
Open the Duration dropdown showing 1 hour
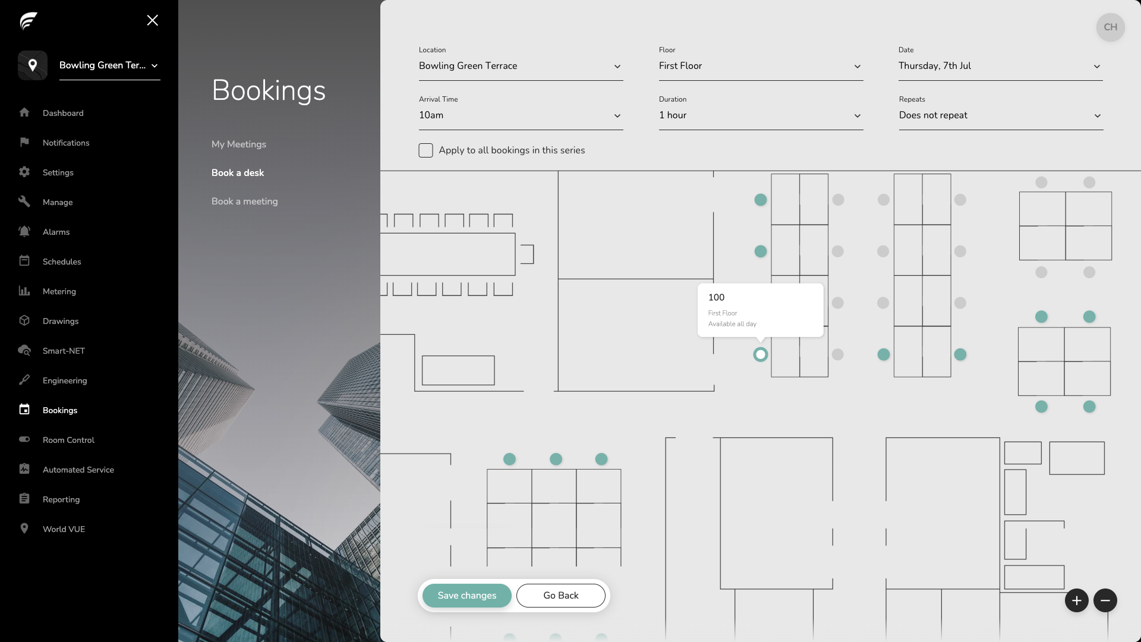pyautogui.click(x=761, y=115)
